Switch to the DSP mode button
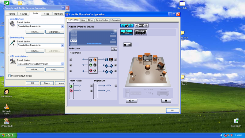 pyautogui.click(x=141, y=26)
